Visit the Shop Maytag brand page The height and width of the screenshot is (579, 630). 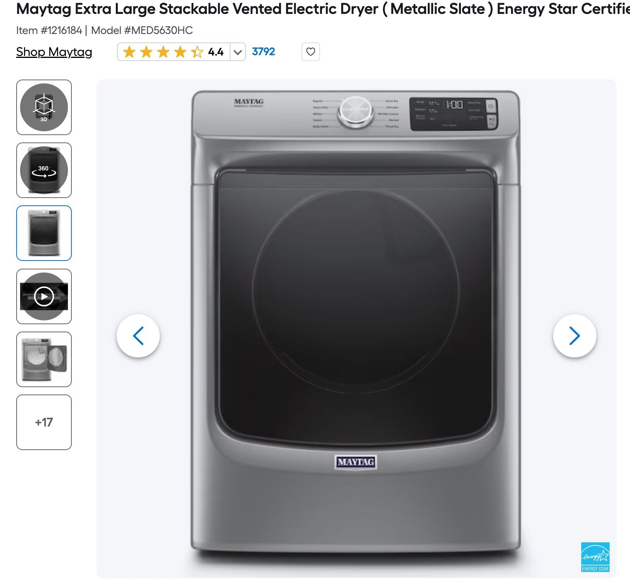click(54, 52)
